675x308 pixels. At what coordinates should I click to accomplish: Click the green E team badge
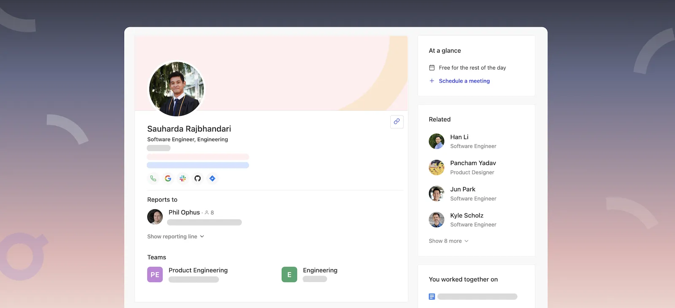coord(289,275)
